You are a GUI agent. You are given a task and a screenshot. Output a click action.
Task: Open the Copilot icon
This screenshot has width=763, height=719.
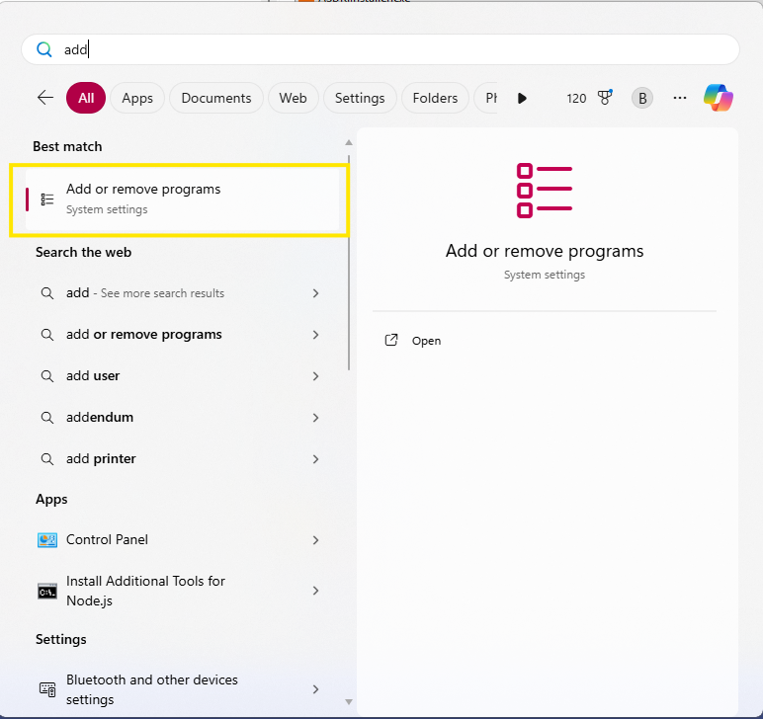(x=718, y=98)
